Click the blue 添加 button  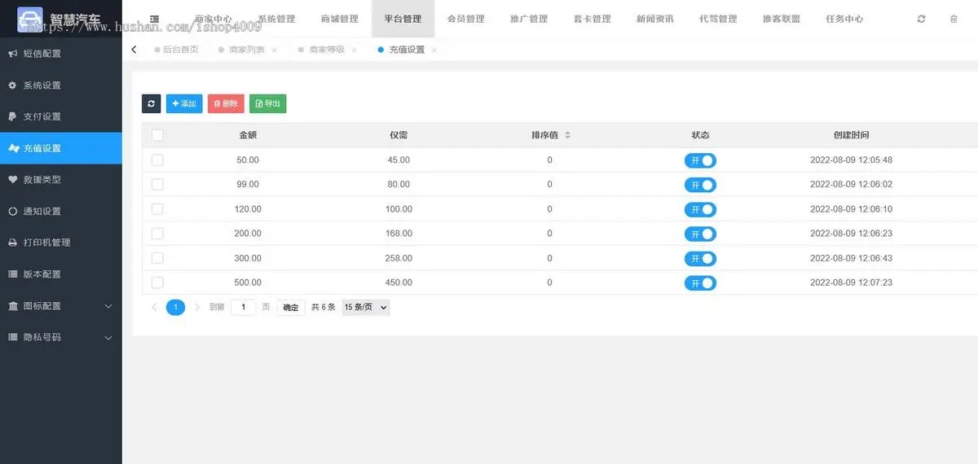(184, 103)
